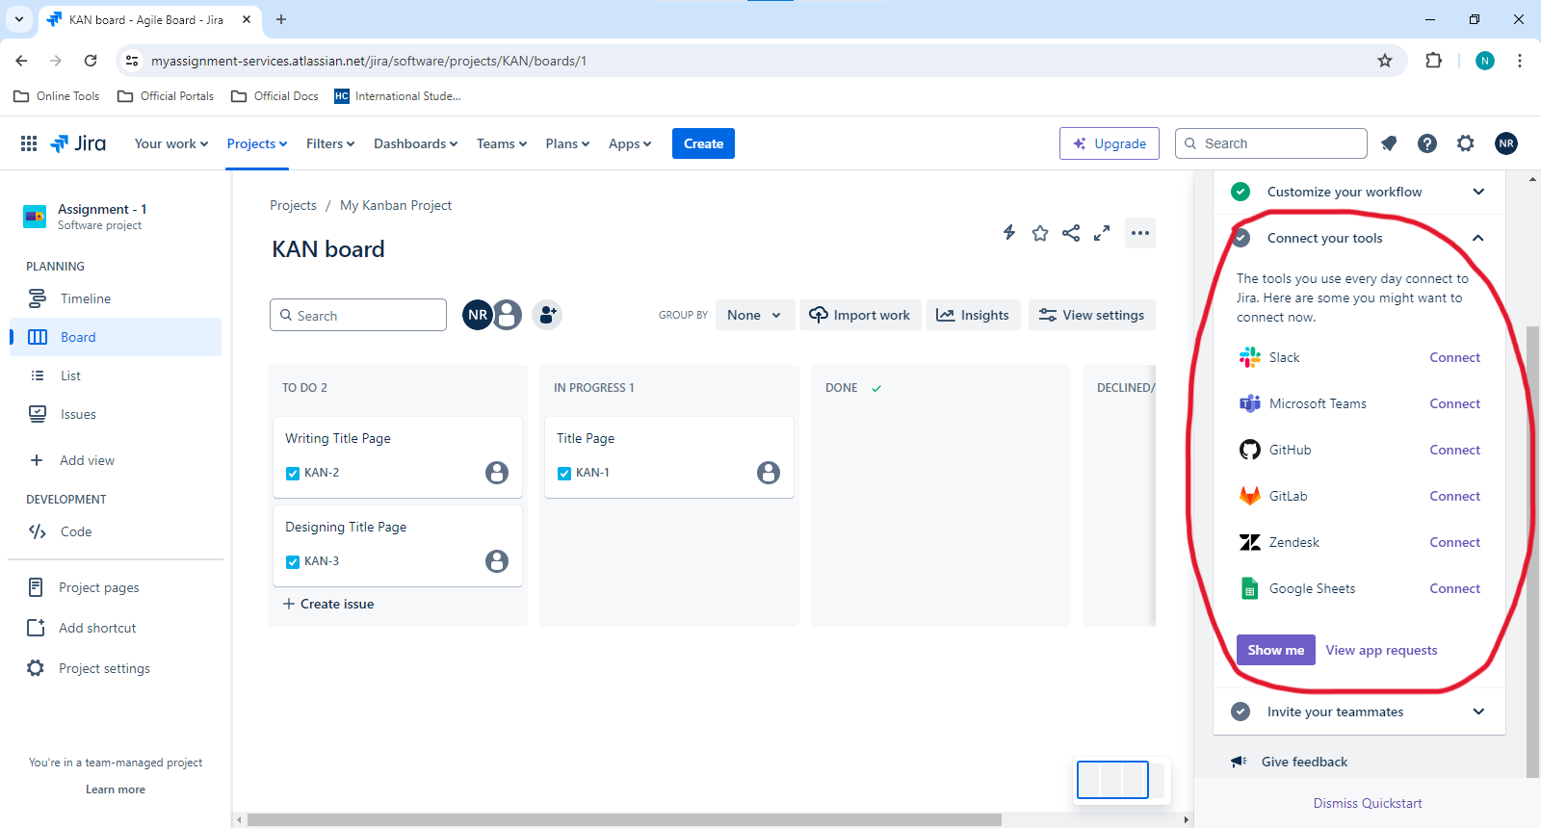The height and width of the screenshot is (828, 1541).
Task: Open the notifications icon in top bar
Action: click(x=1389, y=143)
